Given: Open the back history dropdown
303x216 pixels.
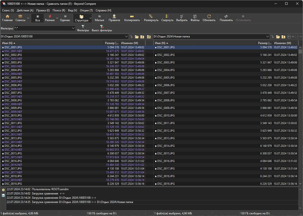Looking at the screenshot, I should pos(292,37).
